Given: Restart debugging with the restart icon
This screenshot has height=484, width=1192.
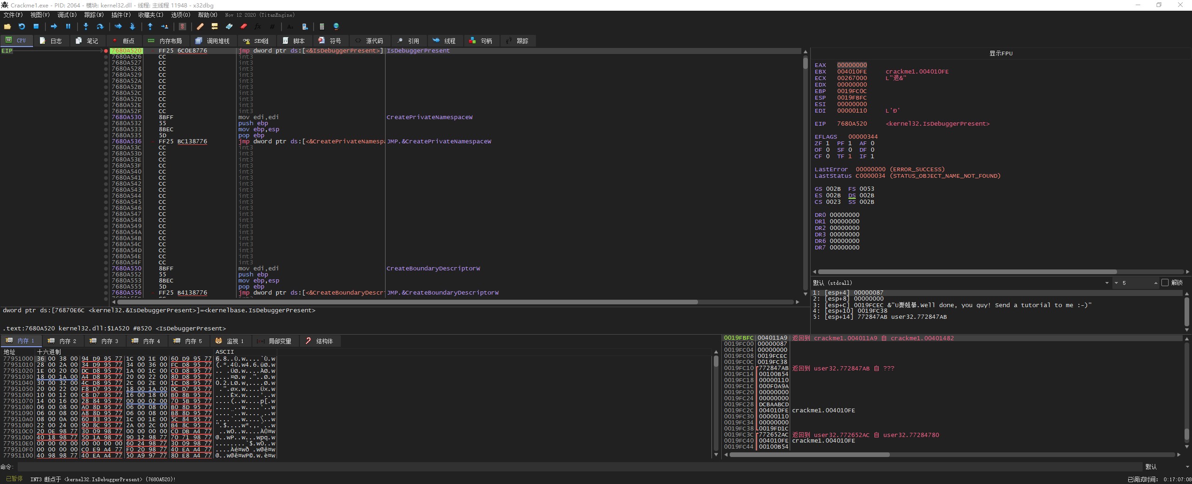Looking at the screenshot, I should [x=21, y=27].
